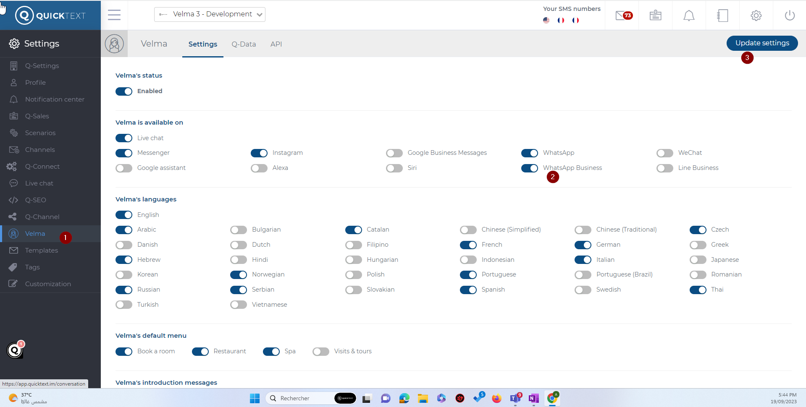Open the inbox envelope icon with 73 badge

pos(622,16)
